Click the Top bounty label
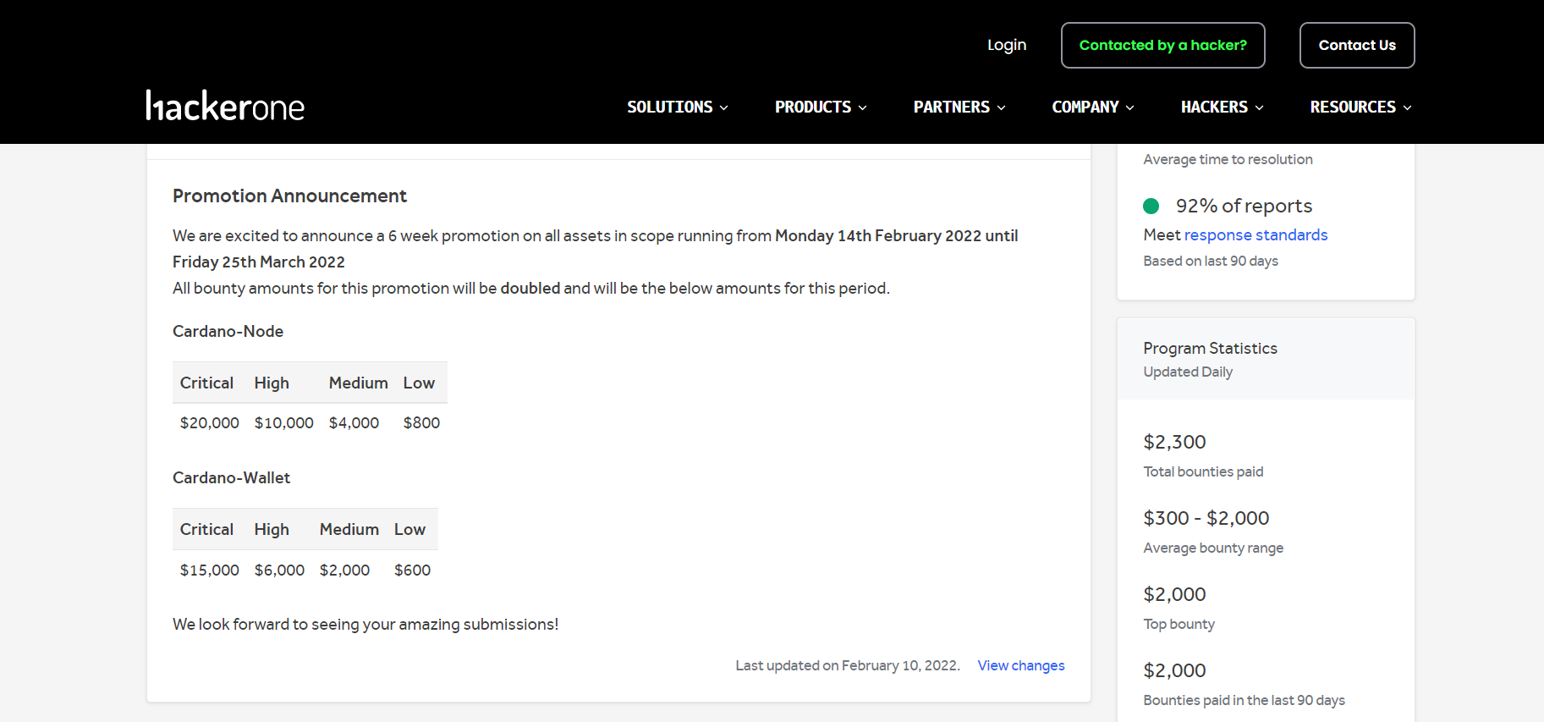The image size is (1544, 722). click(x=1179, y=624)
